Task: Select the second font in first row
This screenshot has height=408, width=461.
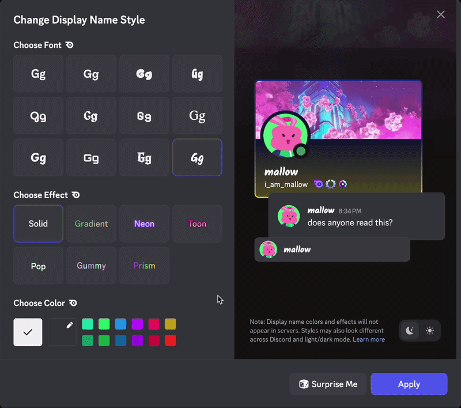Action: pos(91,74)
